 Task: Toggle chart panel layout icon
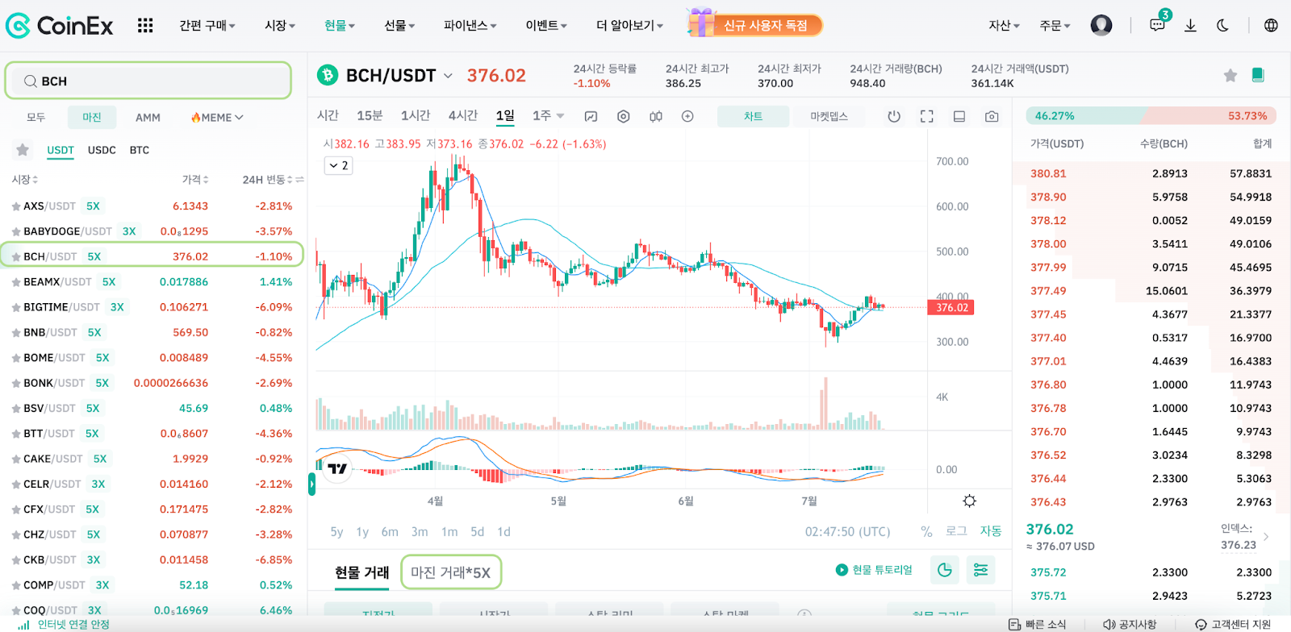click(x=959, y=116)
